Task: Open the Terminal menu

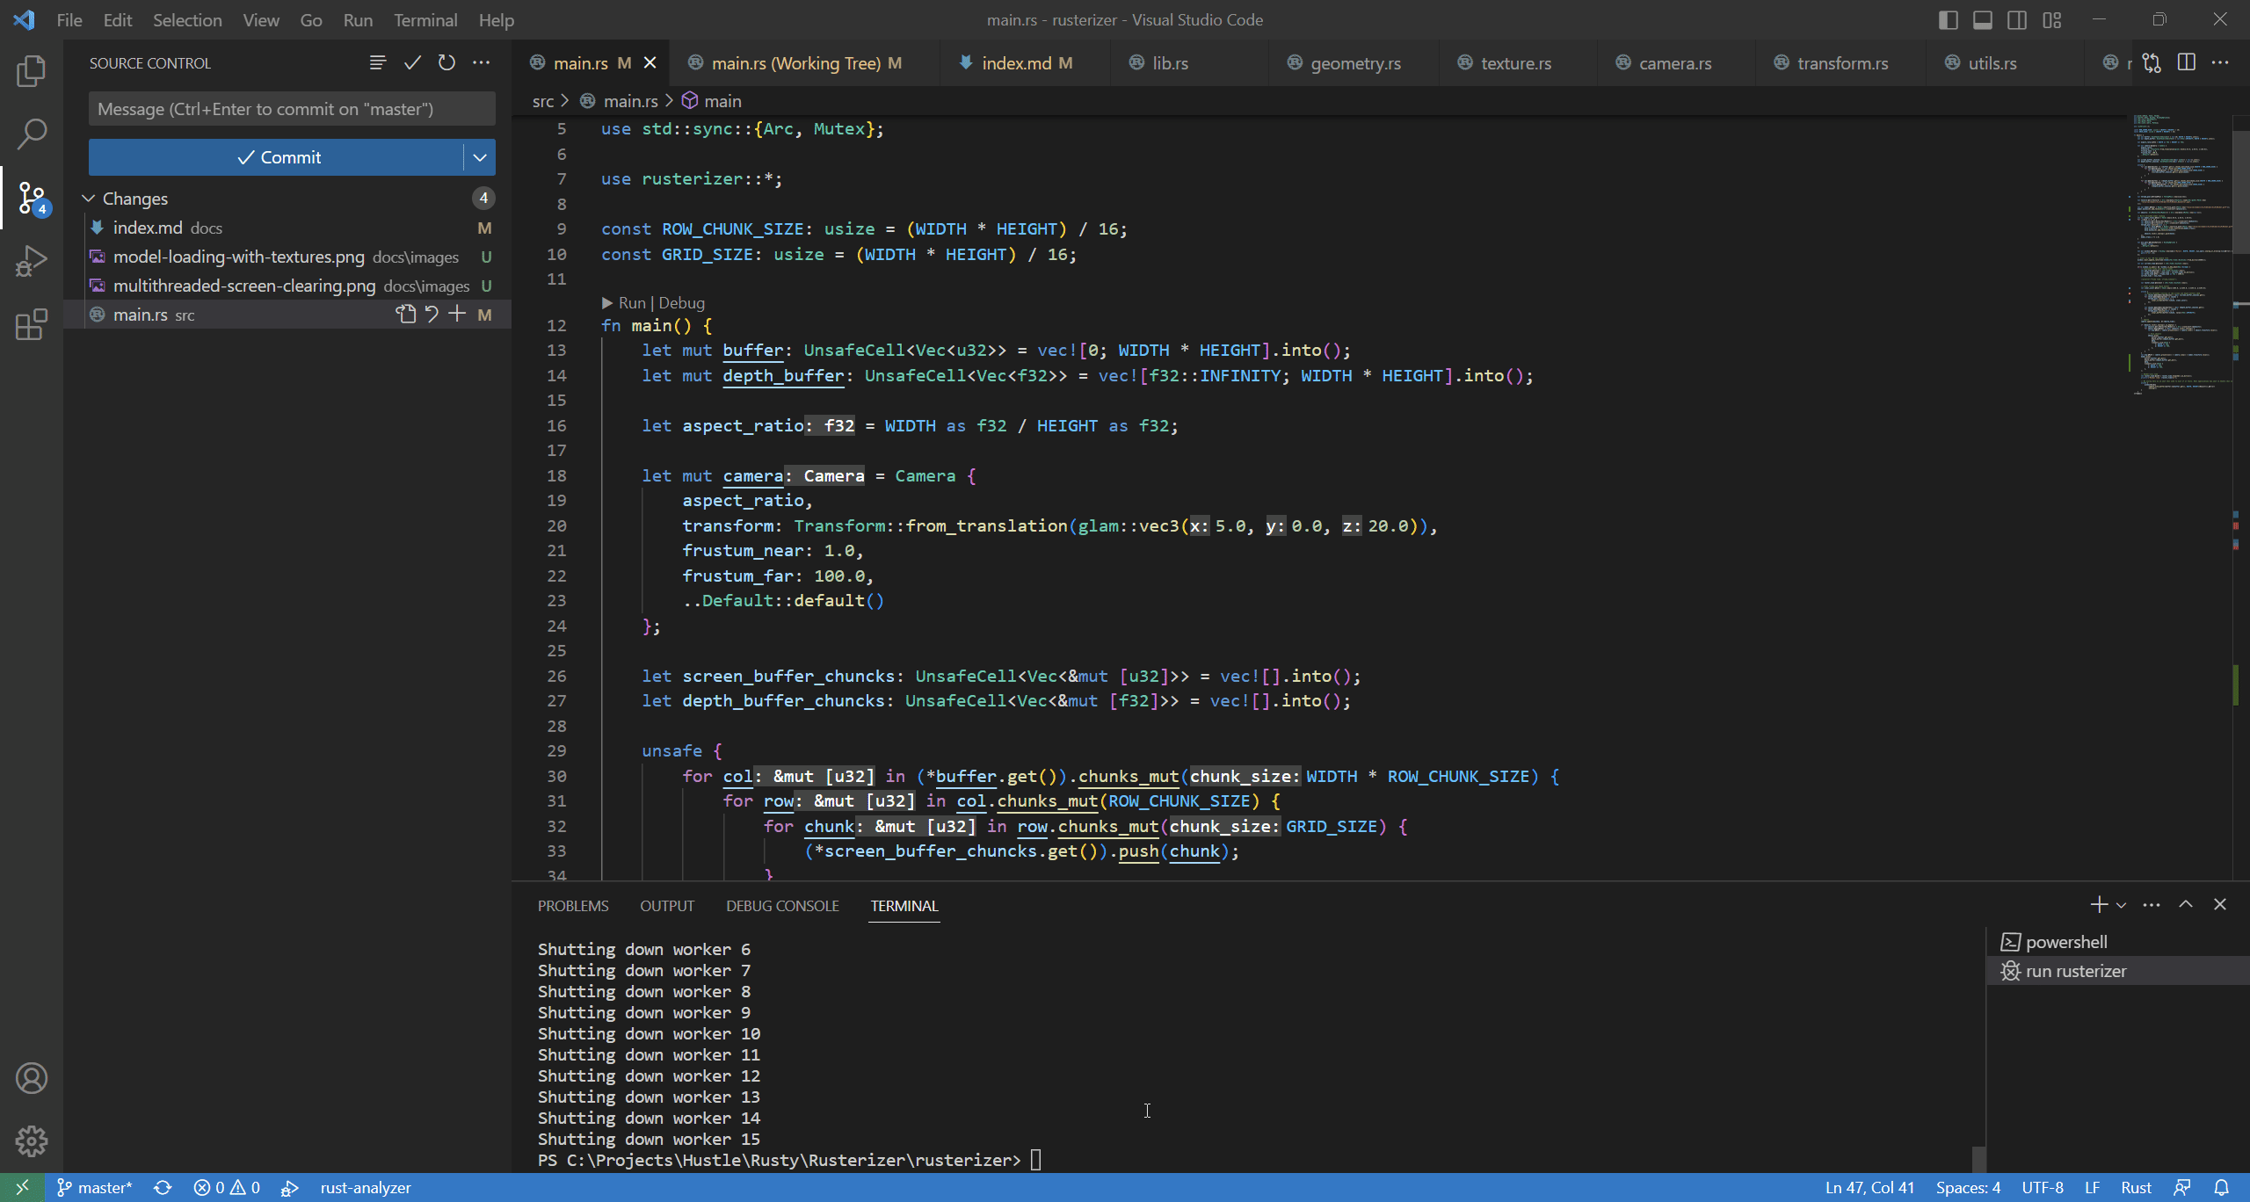Action: click(x=425, y=20)
